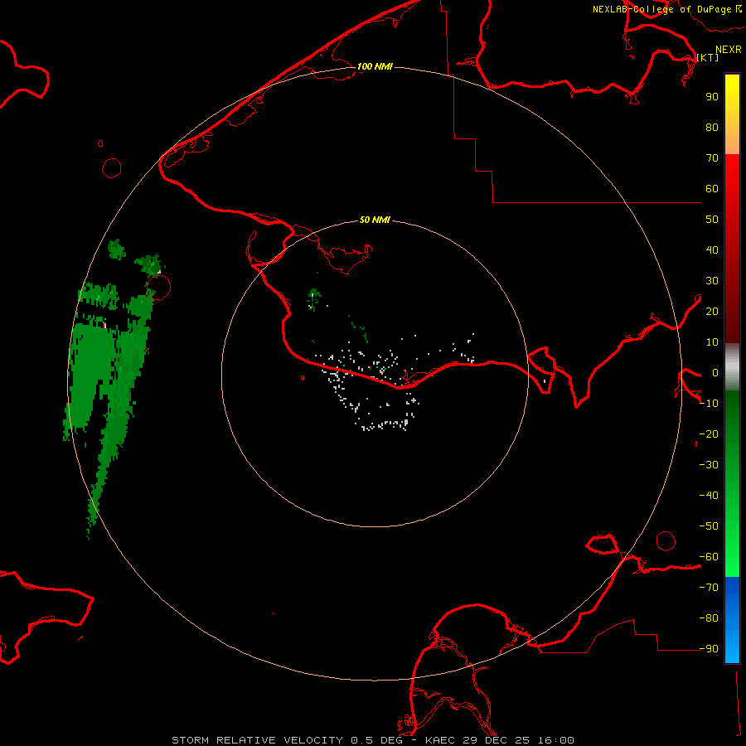Click the NEXR label above the scale
The height and width of the screenshot is (746, 746).
point(729,50)
